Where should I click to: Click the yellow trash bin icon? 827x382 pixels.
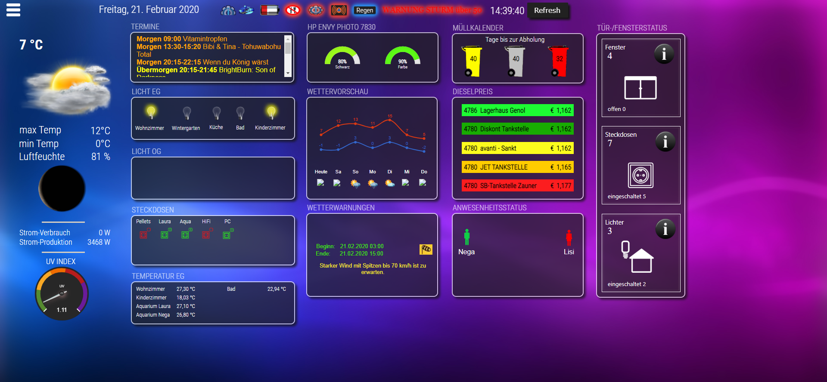coord(473,61)
